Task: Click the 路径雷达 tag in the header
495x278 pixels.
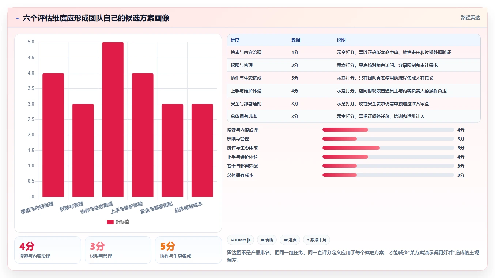Action: pos(470,18)
